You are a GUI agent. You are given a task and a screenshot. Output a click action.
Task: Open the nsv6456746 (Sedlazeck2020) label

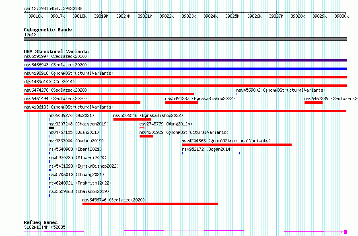coord(113,200)
